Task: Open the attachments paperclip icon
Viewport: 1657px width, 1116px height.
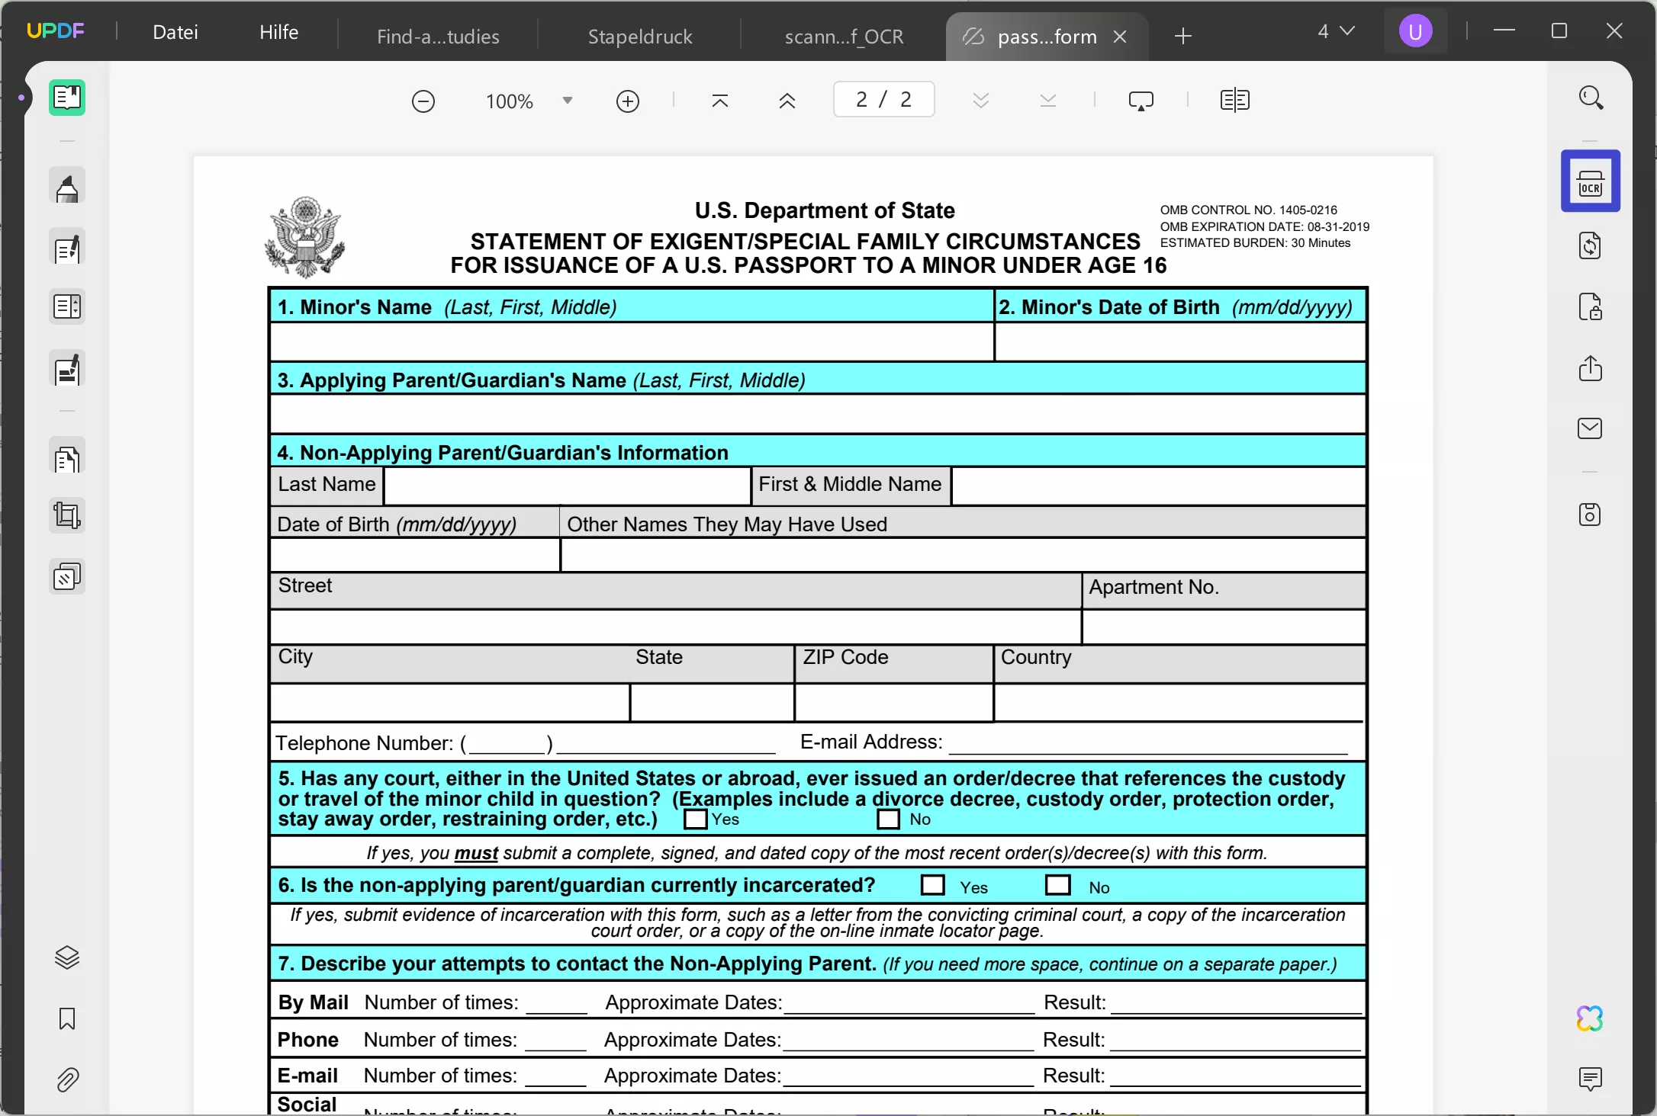Action: pyautogui.click(x=67, y=1079)
